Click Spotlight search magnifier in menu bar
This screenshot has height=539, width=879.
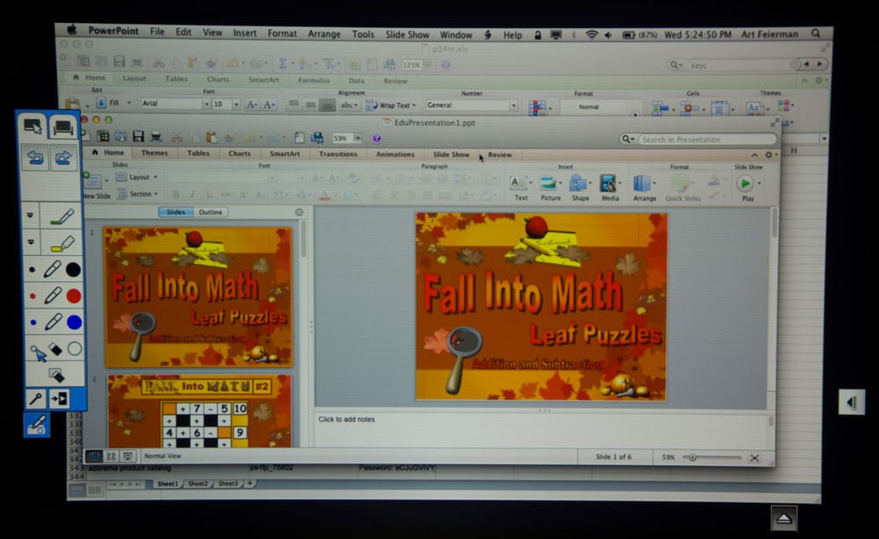click(816, 33)
